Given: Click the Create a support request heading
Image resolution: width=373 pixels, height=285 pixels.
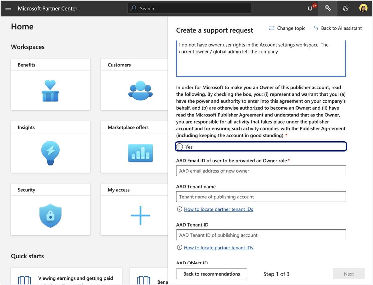Looking at the screenshot, I should point(214,30).
